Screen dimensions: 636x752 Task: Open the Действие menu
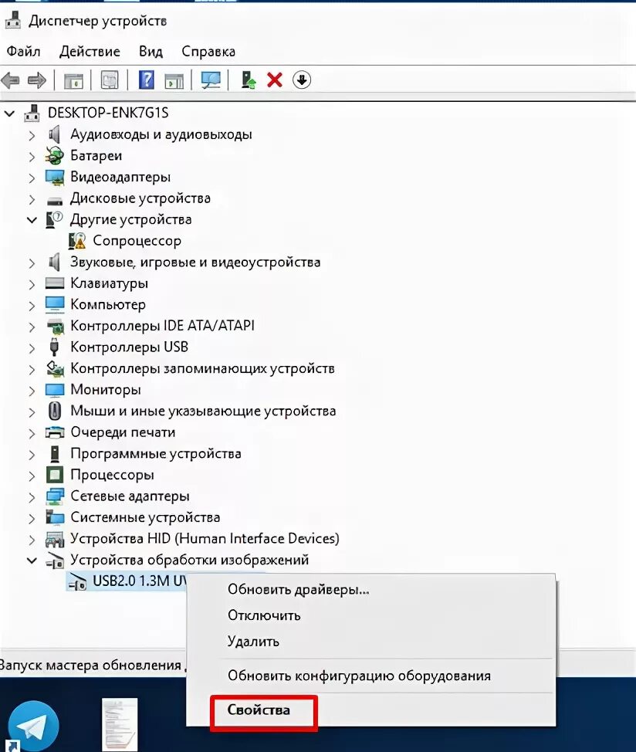90,51
